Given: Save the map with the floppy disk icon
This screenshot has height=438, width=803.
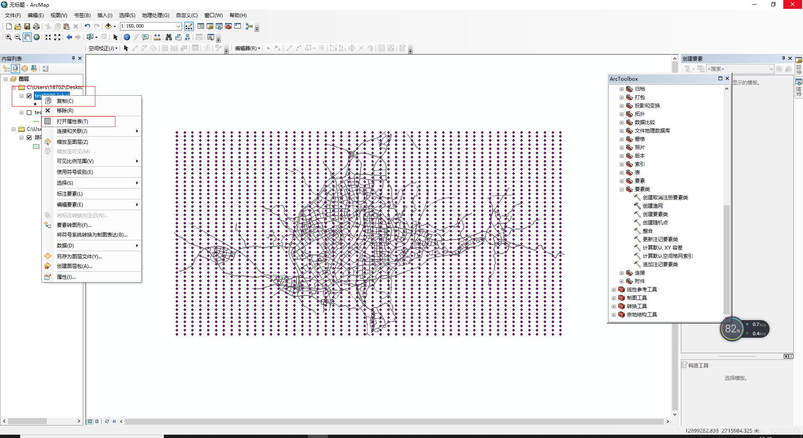Looking at the screenshot, I should [27, 26].
